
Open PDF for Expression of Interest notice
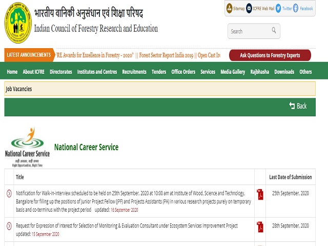pyautogui.click(x=260, y=226)
